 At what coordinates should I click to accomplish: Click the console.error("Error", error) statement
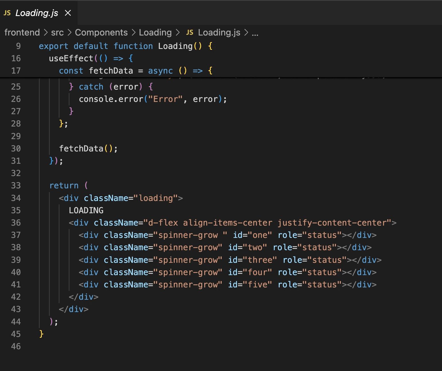(x=153, y=99)
